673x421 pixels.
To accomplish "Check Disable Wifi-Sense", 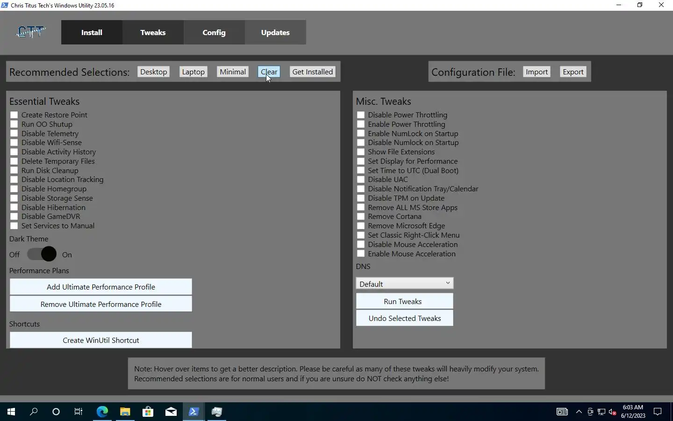I will coord(14,142).
